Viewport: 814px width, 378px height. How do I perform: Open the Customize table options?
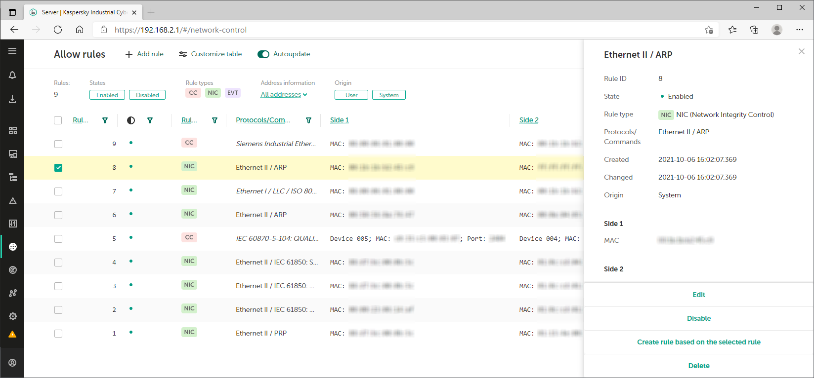(x=210, y=54)
